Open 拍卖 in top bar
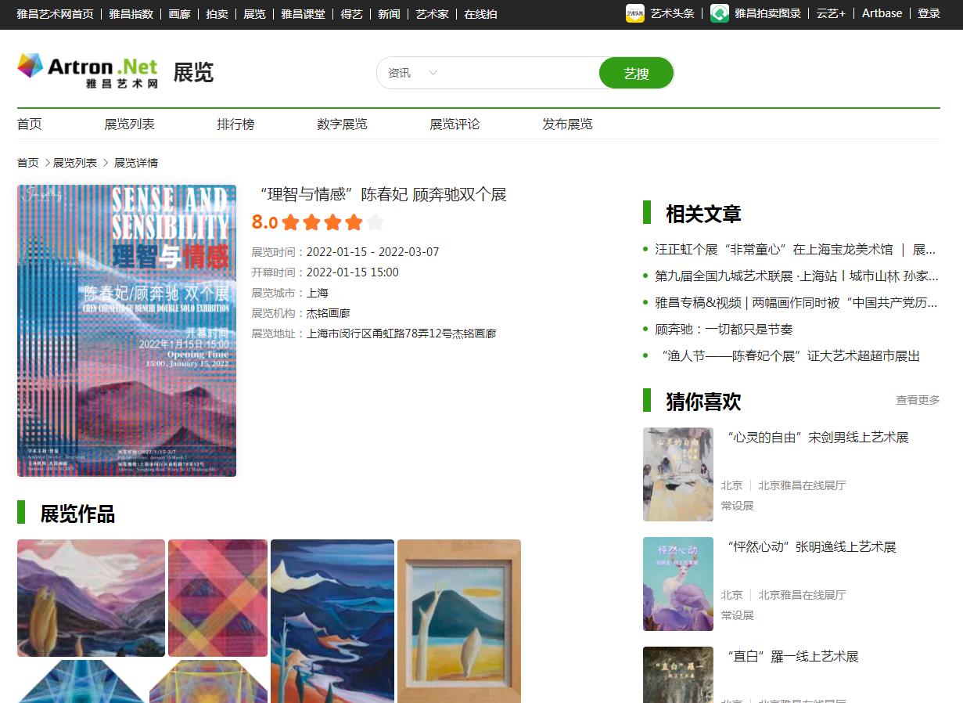963x703 pixels. pos(217,14)
